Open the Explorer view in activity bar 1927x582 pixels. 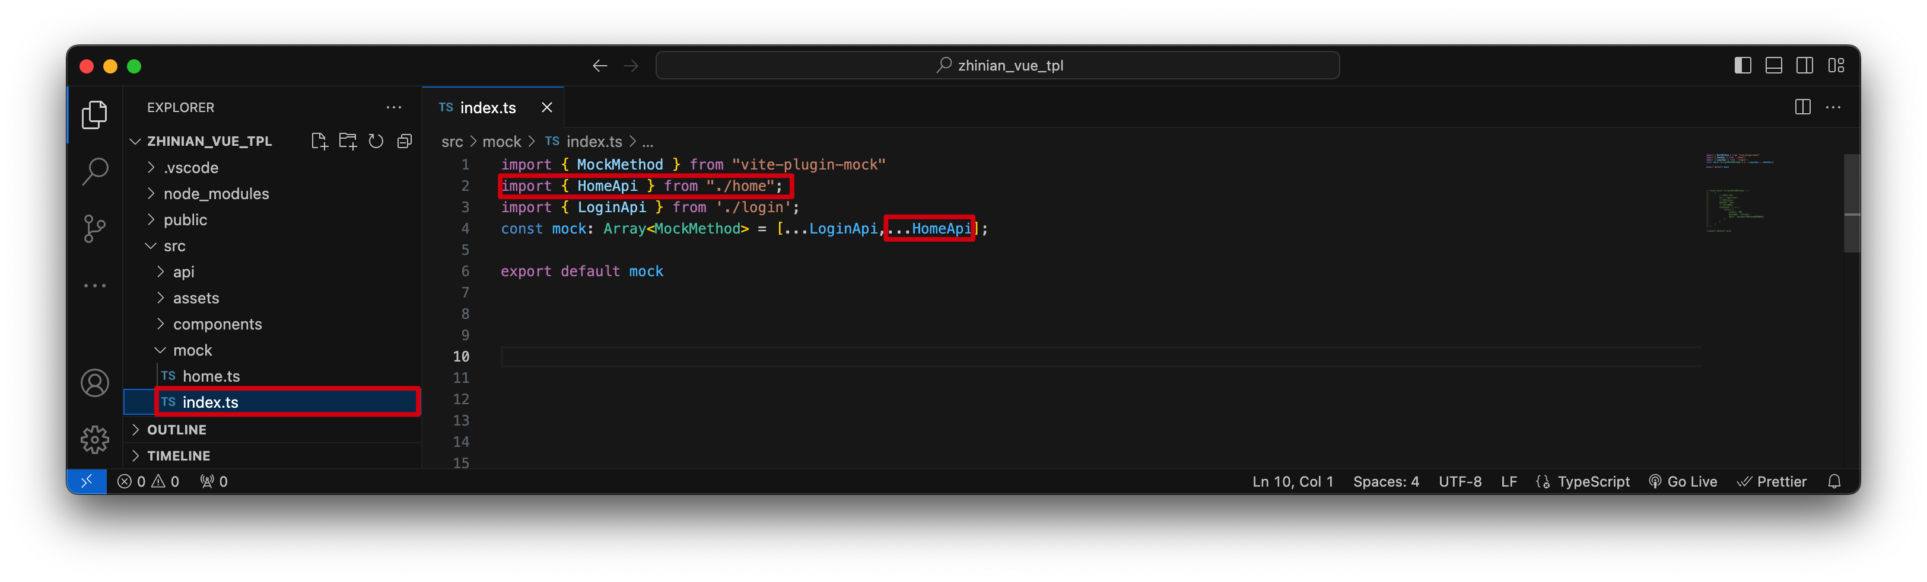[x=94, y=114]
